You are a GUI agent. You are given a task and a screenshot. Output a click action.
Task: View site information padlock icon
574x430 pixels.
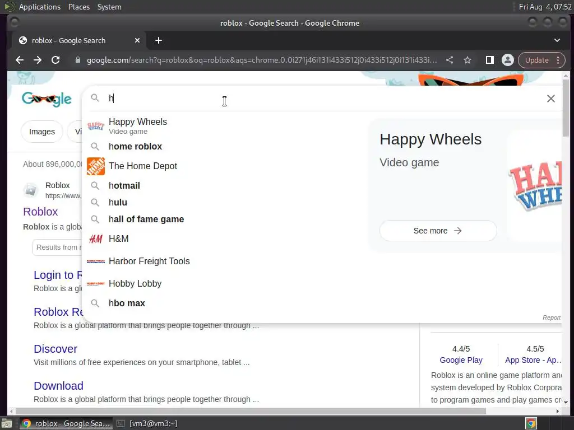77,60
